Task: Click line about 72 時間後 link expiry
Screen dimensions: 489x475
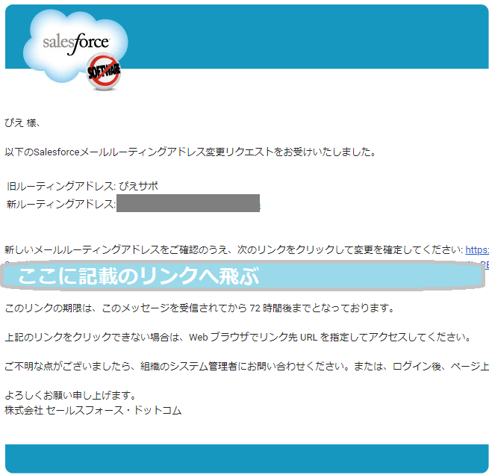Action: click(x=199, y=308)
